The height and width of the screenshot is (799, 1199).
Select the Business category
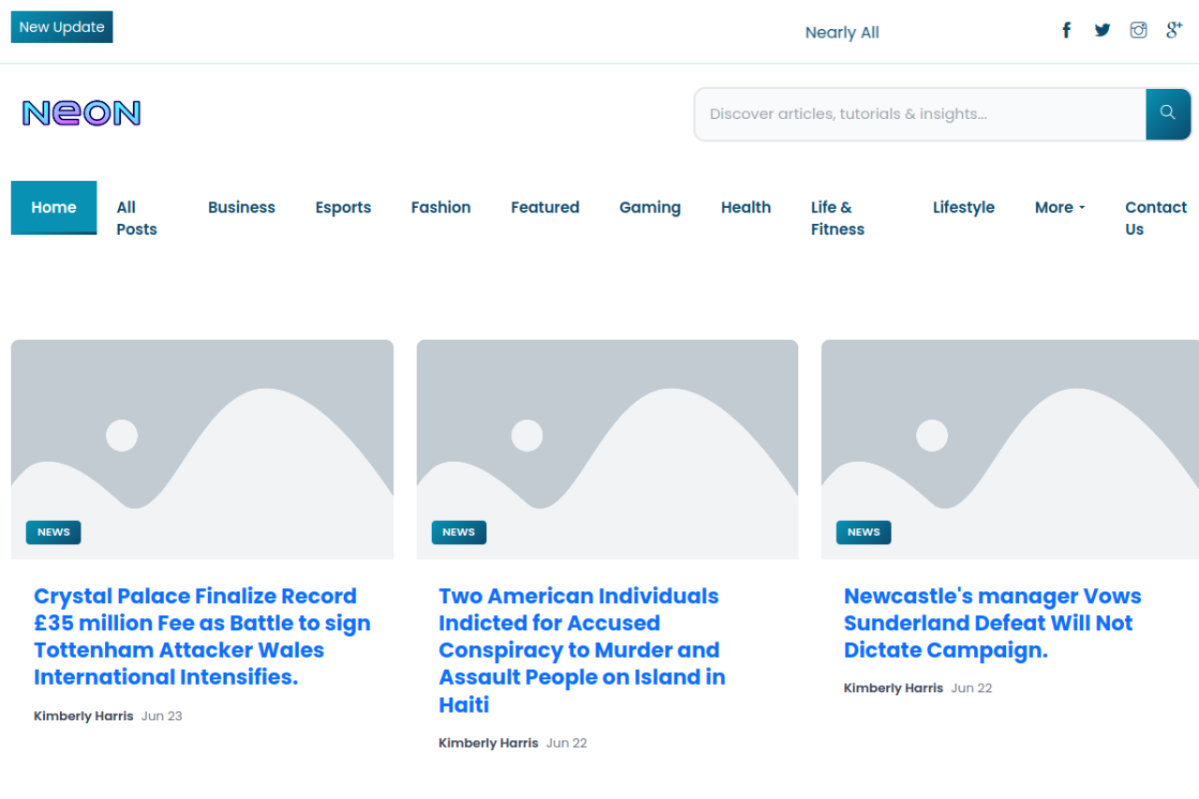point(242,208)
